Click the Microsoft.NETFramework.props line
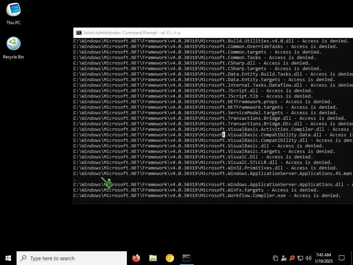 (203, 102)
